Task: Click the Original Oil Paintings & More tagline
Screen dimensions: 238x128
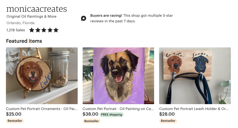Action: coord(31,16)
